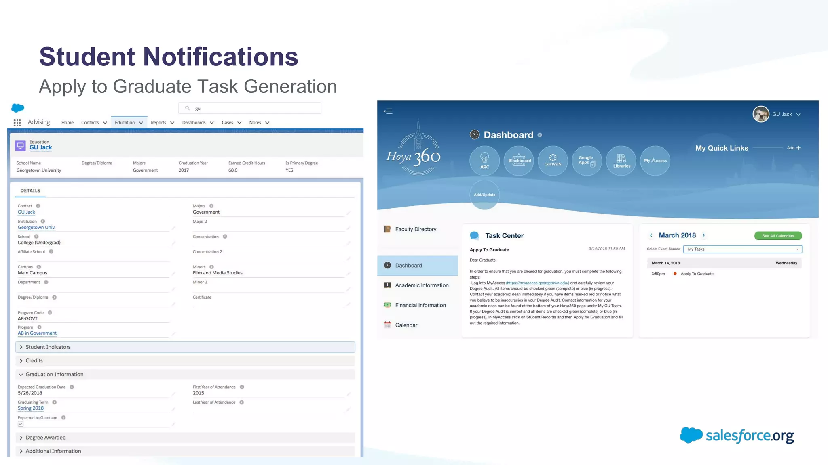Viewport: 828px width, 465px height.
Task: Click the info icon beside Dashboard heading
Action: [x=540, y=135]
